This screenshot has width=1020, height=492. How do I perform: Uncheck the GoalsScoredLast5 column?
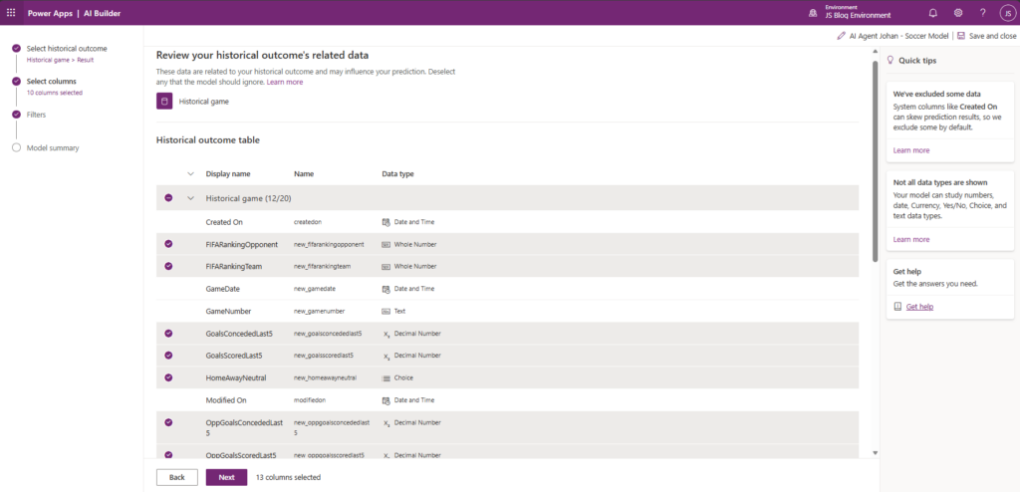[x=168, y=356]
